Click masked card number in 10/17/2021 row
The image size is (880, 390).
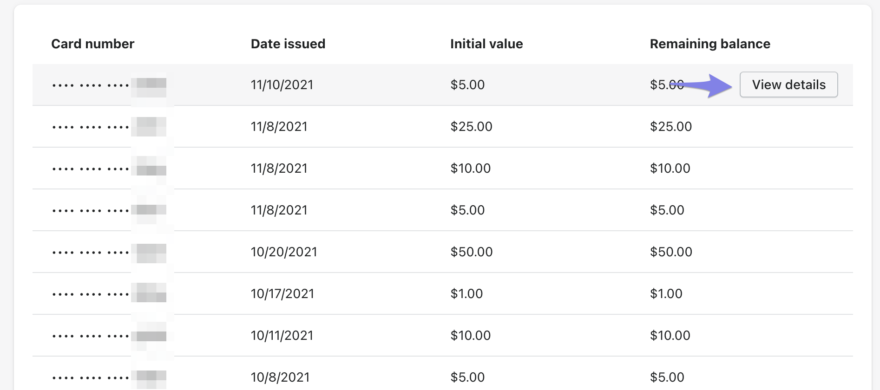(x=109, y=294)
